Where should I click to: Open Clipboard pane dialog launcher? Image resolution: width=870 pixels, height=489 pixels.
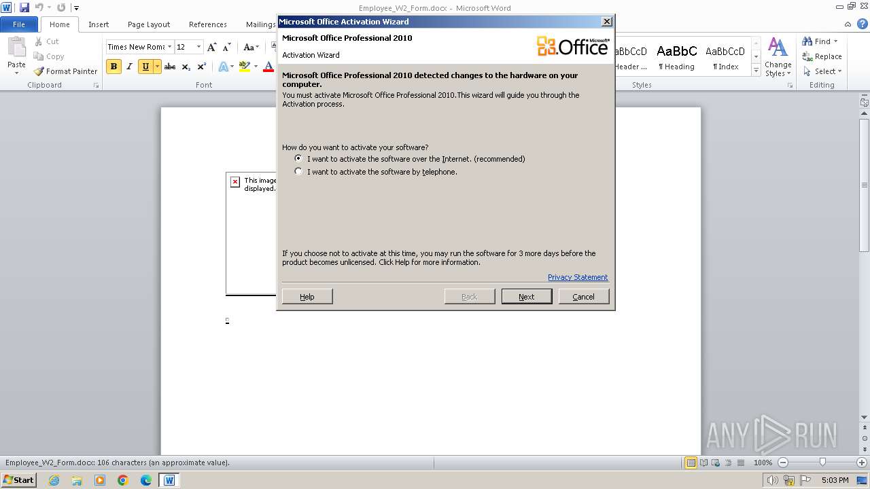[x=96, y=86]
